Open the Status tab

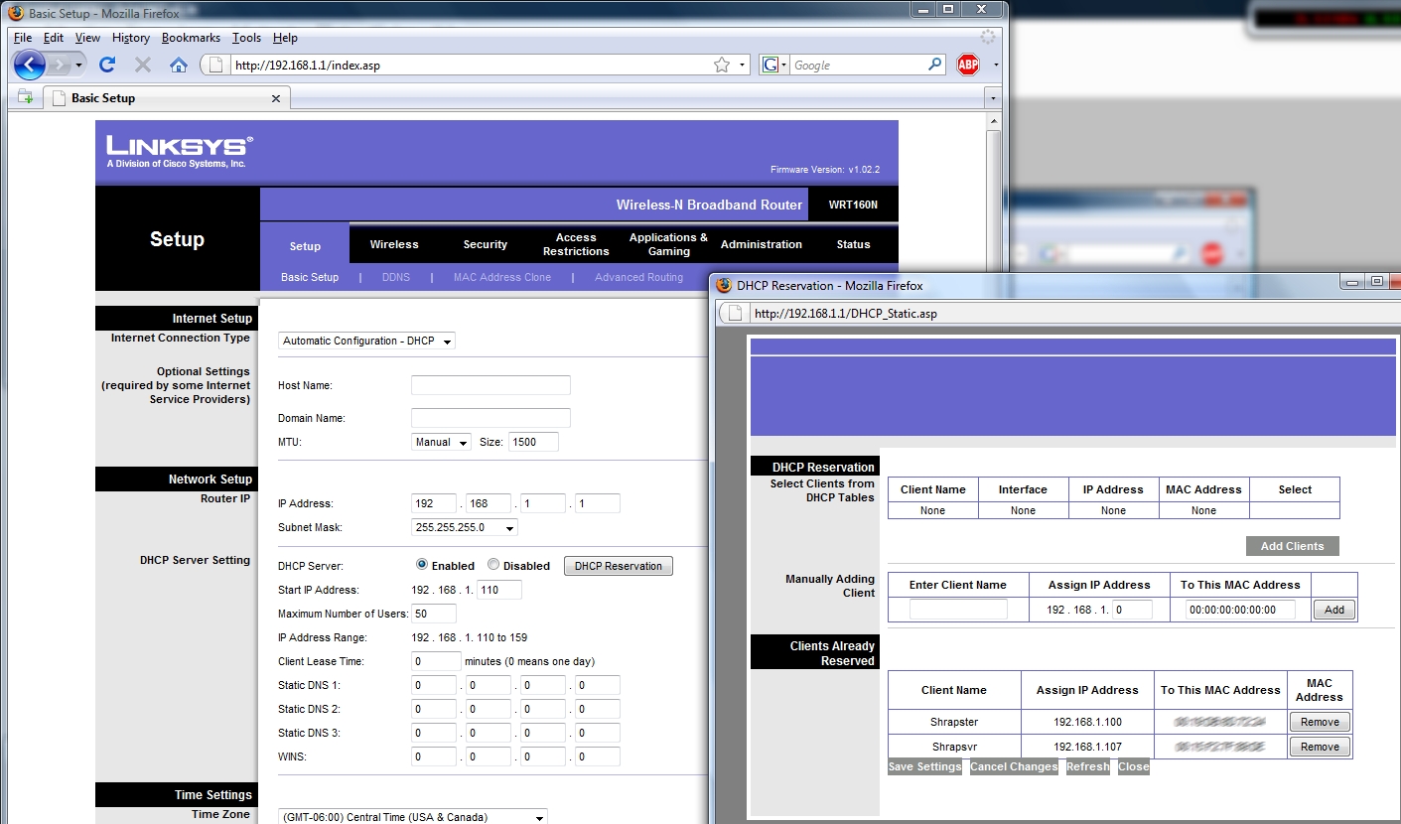pos(853,244)
